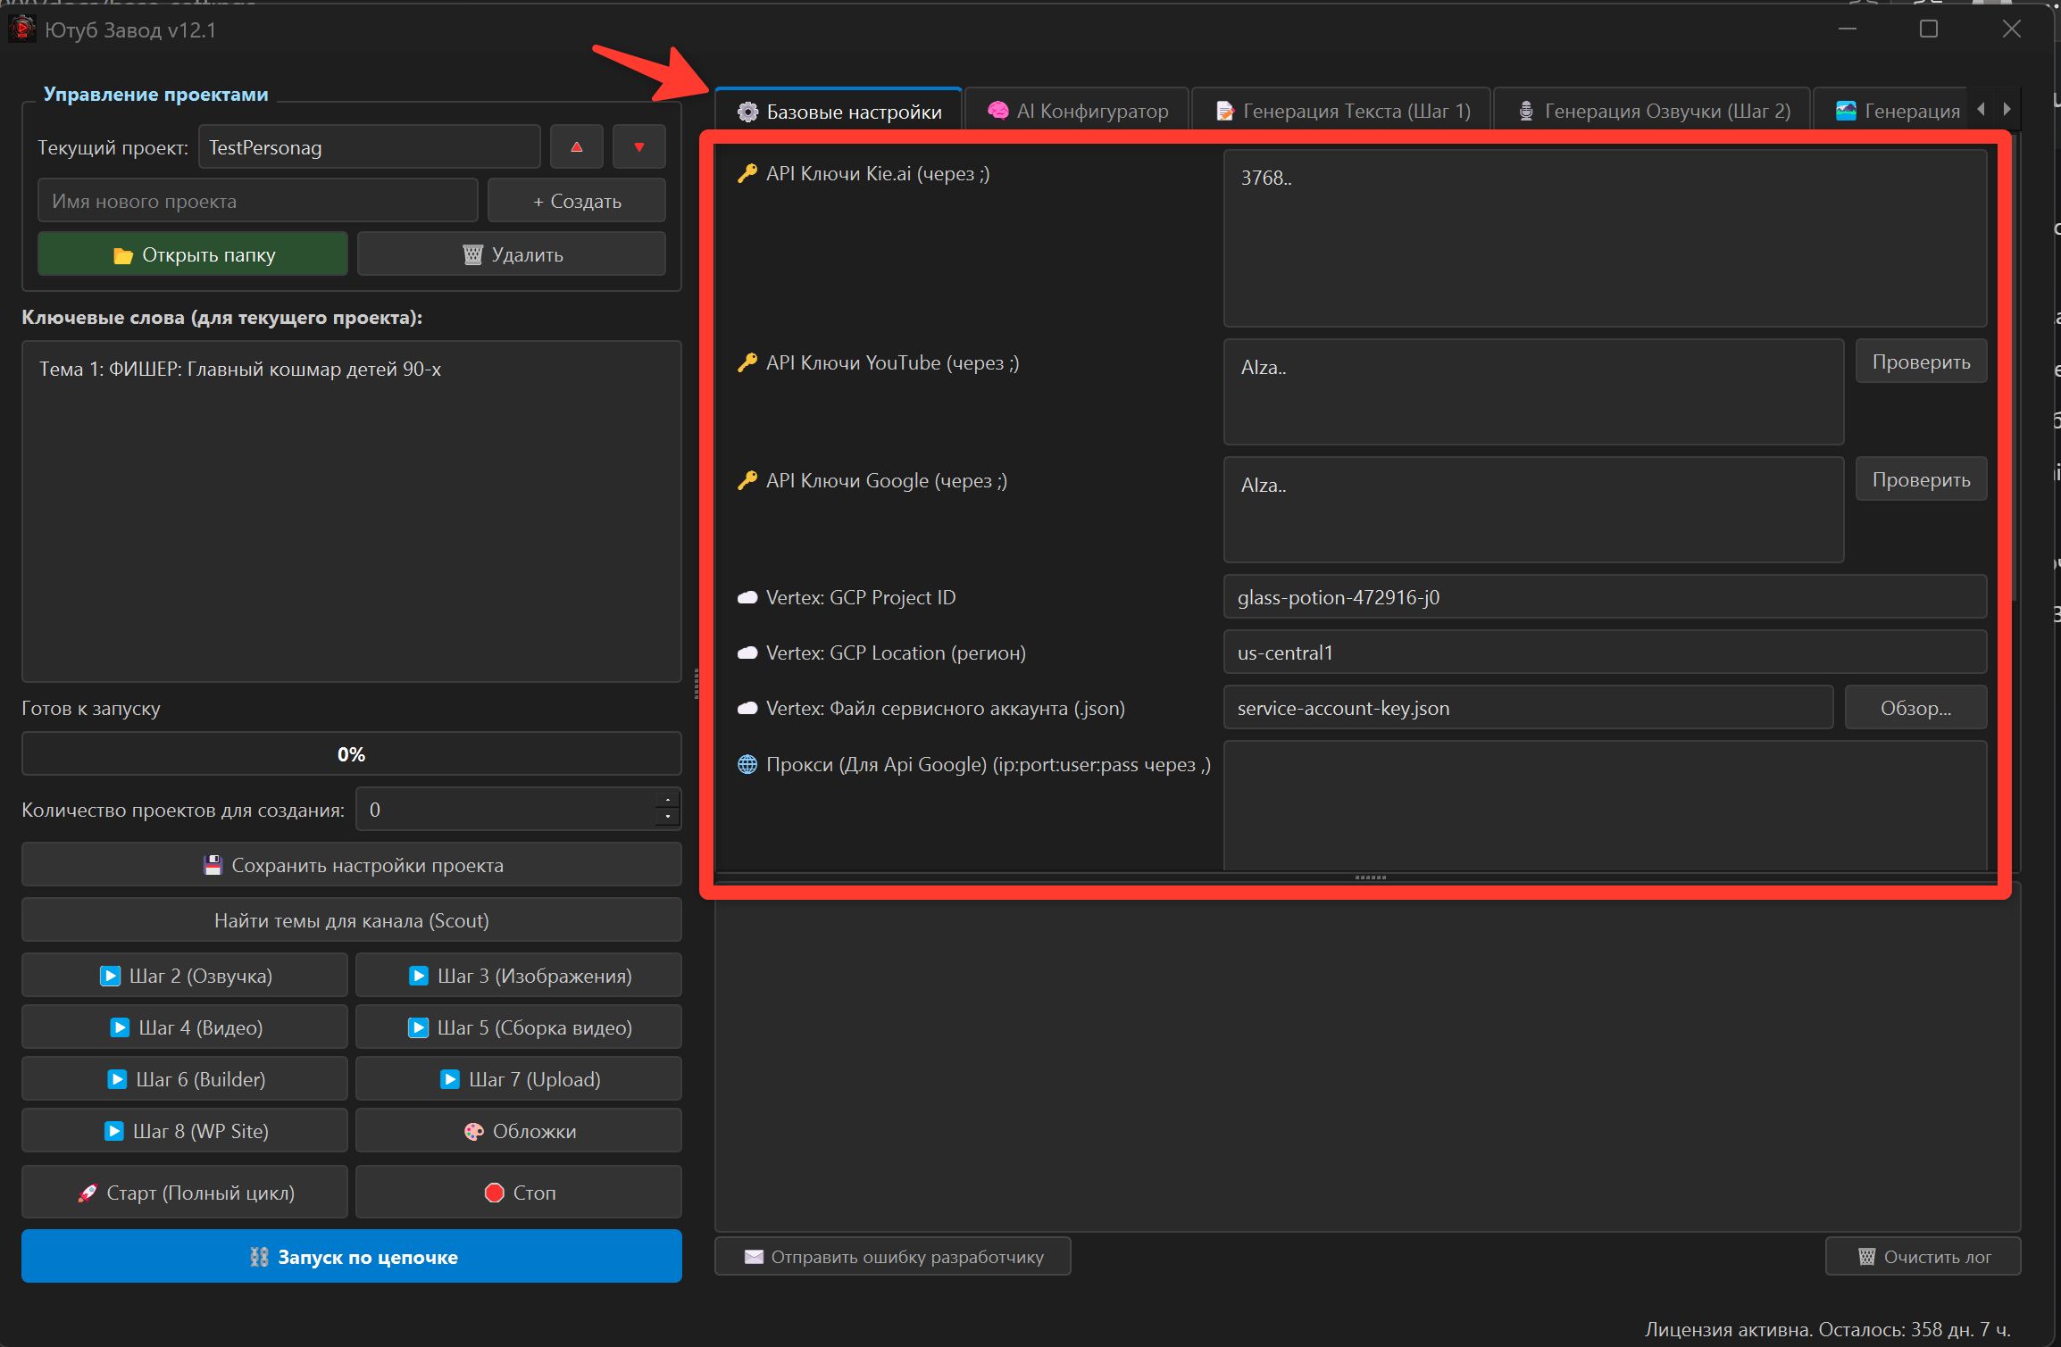
Task: Maximize the Ютуб Завод window
Action: 1929,29
